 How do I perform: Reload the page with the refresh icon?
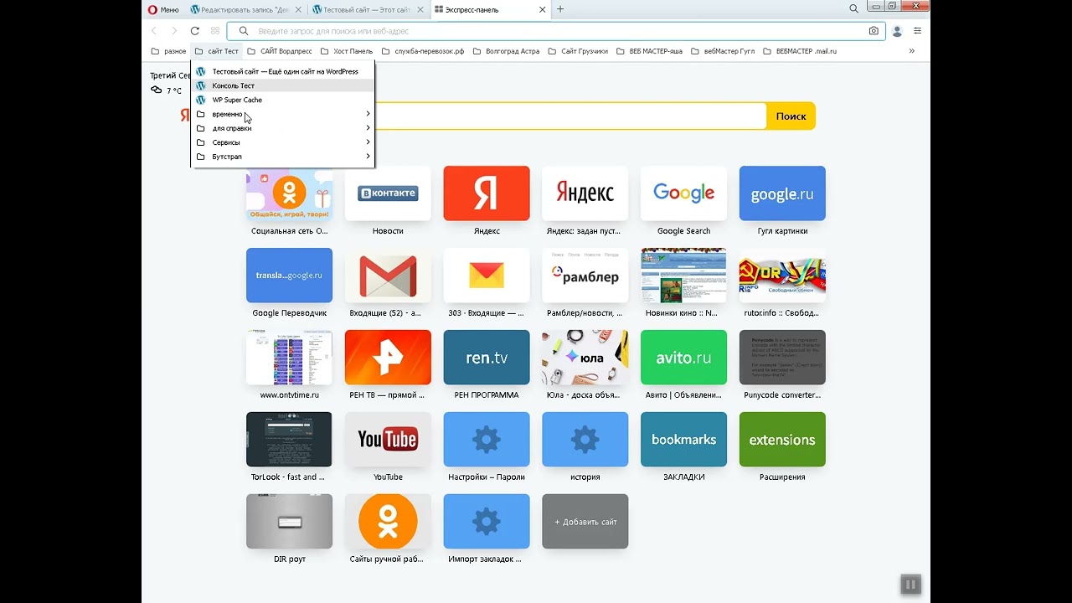(x=194, y=31)
